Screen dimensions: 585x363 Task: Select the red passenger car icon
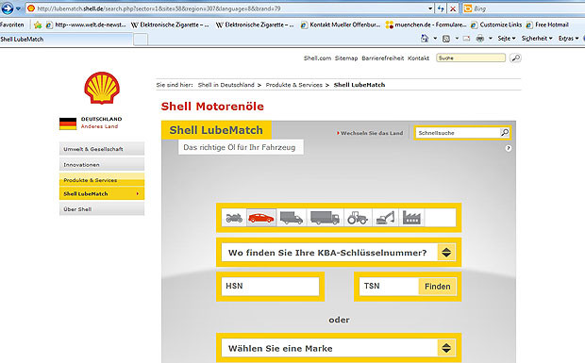pos(261,218)
